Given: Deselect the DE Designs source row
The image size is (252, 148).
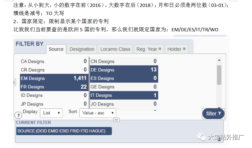Looking at the screenshot, I should point(124,70).
